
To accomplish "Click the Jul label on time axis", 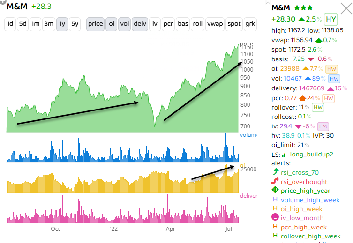I will click(x=228, y=229).
